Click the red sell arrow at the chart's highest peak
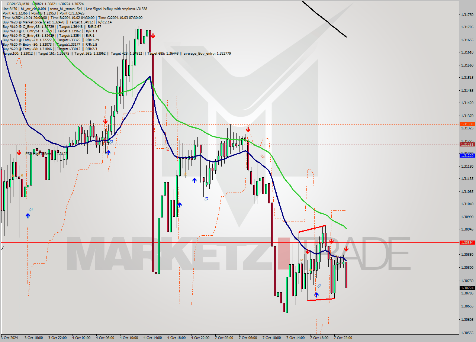The width and height of the screenshot is (476, 342). (152, 36)
